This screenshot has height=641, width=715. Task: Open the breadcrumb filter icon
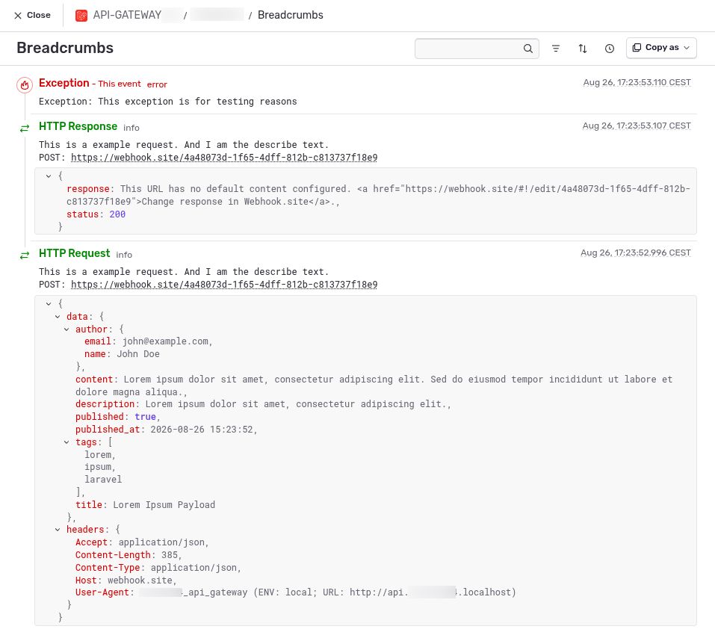click(555, 49)
